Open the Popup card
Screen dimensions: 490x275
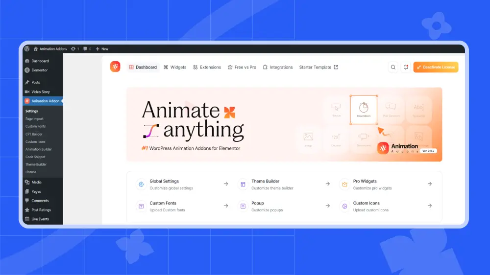tap(284, 206)
